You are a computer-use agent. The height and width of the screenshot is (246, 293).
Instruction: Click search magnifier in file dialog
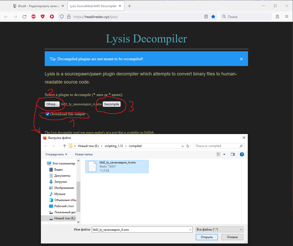(x=241, y=146)
